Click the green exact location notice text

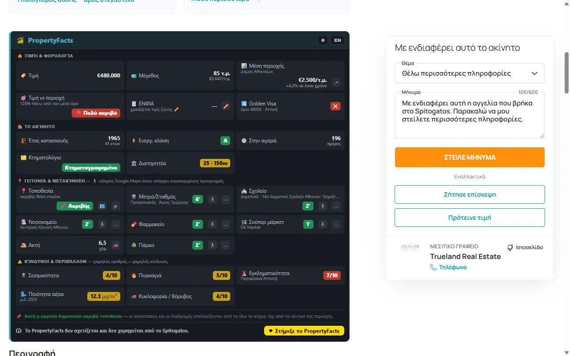[x=73, y=316]
